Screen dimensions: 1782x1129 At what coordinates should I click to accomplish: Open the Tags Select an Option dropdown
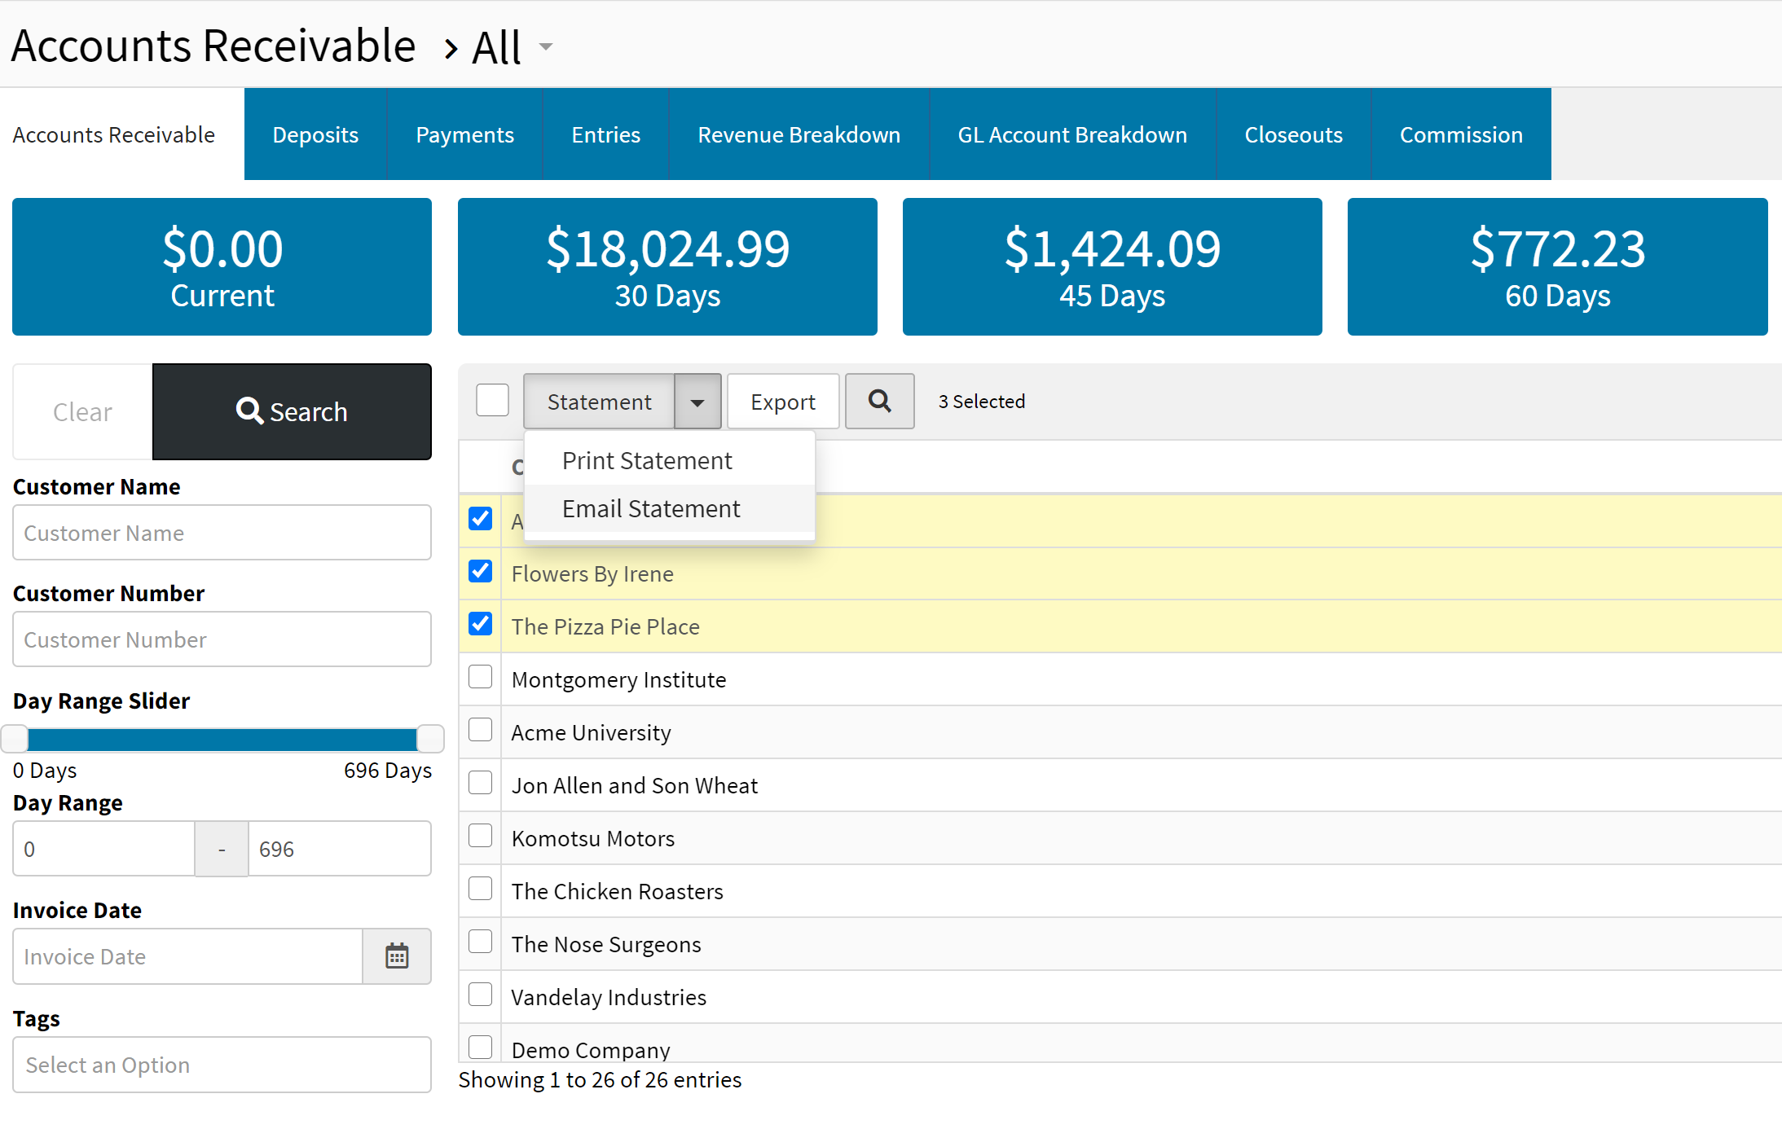(222, 1064)
